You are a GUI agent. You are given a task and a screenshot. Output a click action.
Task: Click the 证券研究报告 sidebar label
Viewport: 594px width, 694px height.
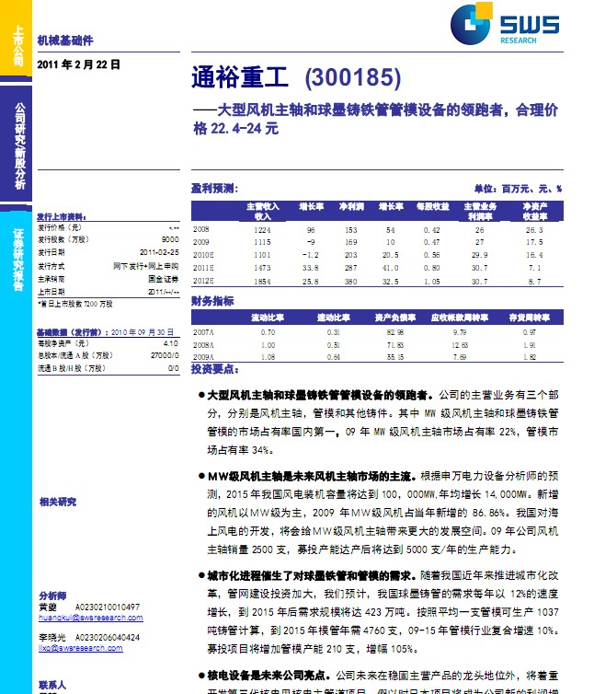click(x=17, y=260)
